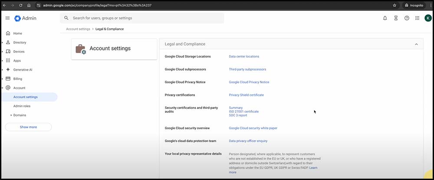Click the Account settings card
Viewport: 434px width, 180px height.
pyautogui.click(x=114, y=49)
